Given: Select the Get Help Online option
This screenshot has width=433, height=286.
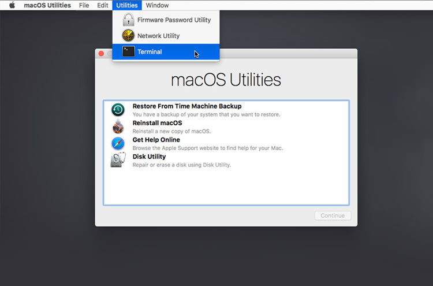Looking at the screenshot, I should point(156,140).
